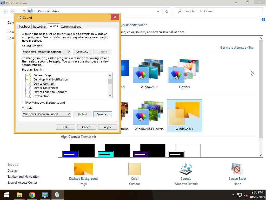Click Personalization icon in address bar
Image resolution: width=266 pixels, height=200 pixels.
click(x=30, y=11)
